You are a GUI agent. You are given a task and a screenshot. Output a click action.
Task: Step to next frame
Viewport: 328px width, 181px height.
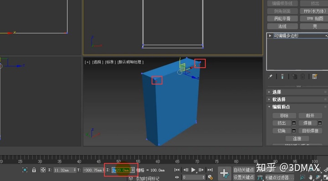click(201, 170)
